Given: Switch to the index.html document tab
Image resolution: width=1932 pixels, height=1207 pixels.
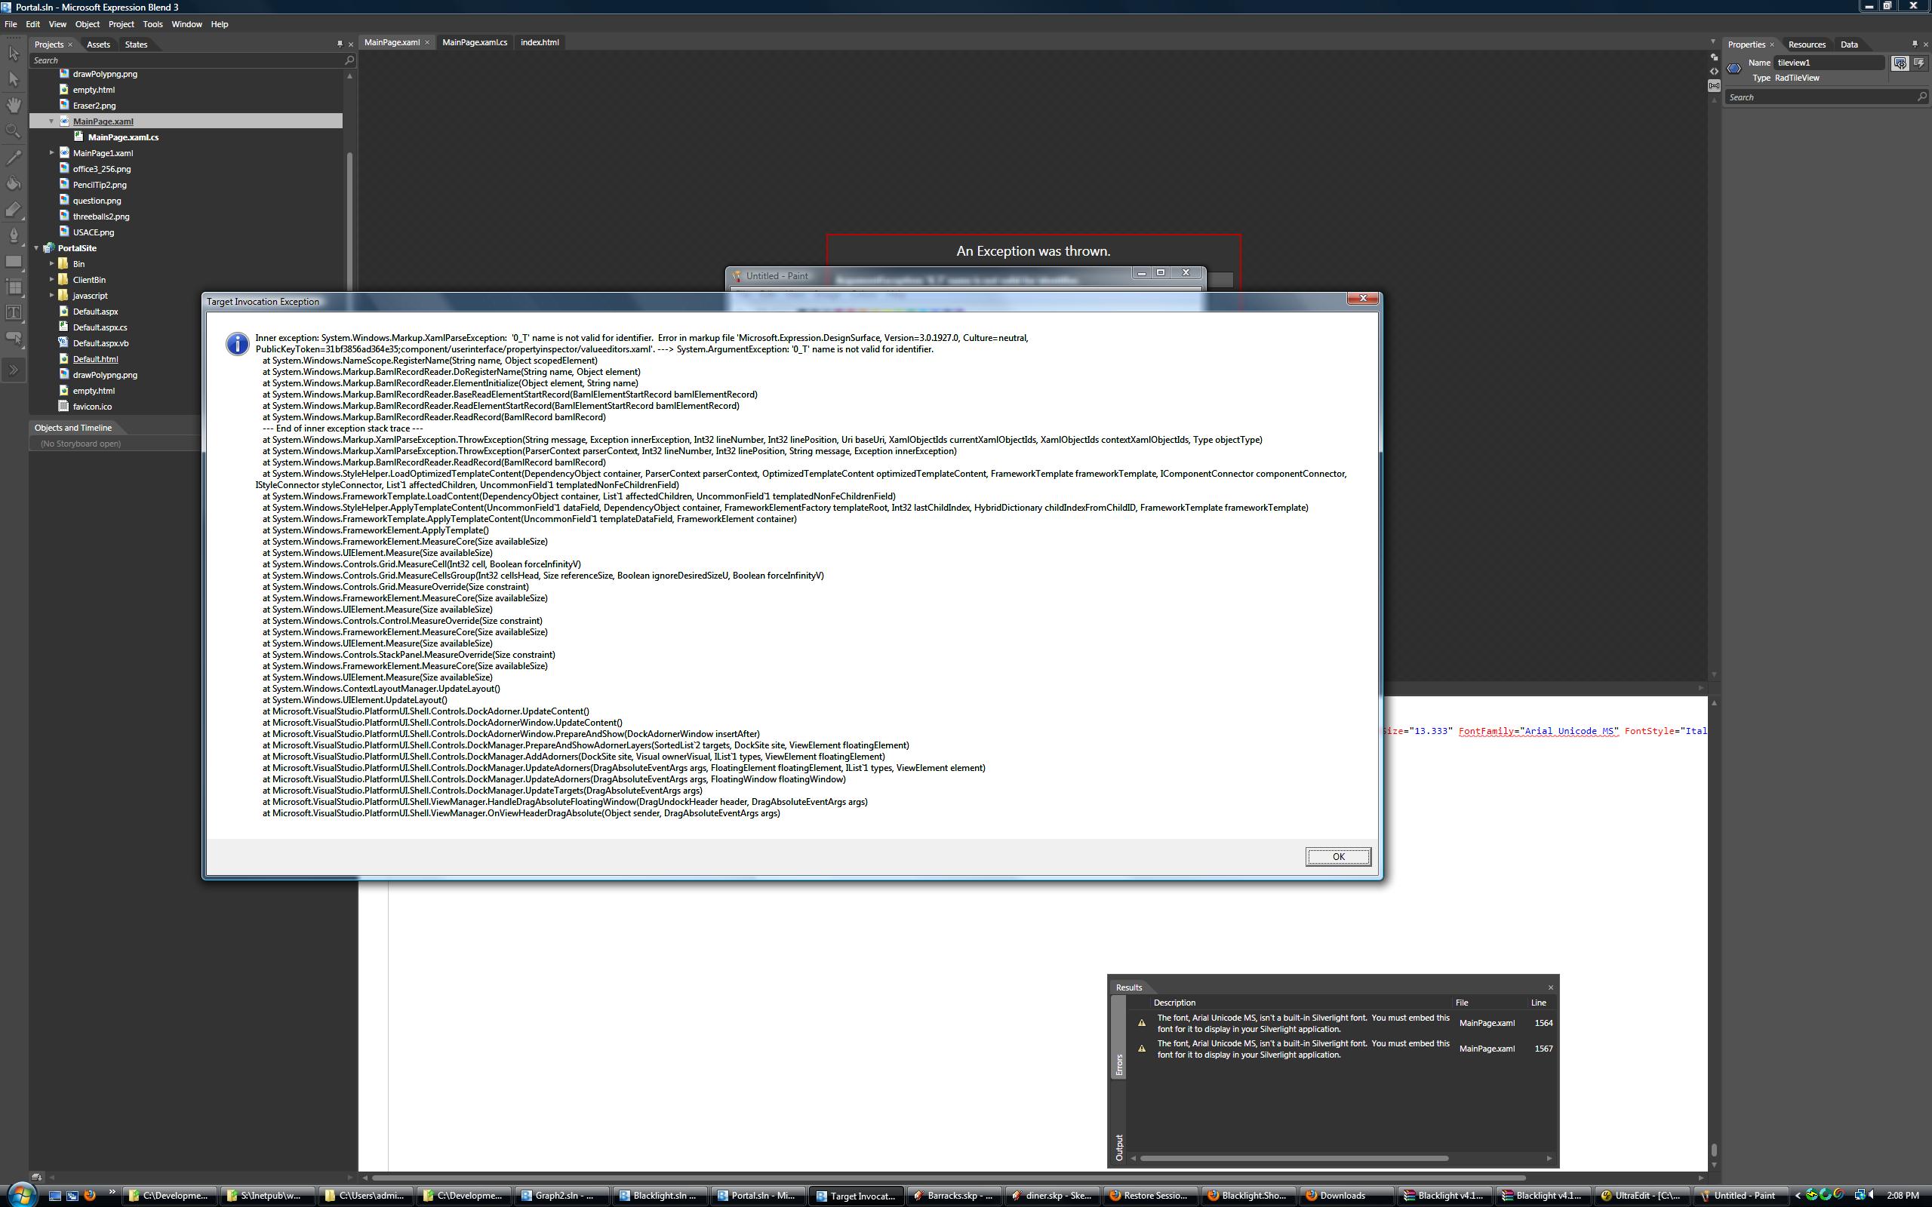Looking at the screenshot, I should (539, 42).
